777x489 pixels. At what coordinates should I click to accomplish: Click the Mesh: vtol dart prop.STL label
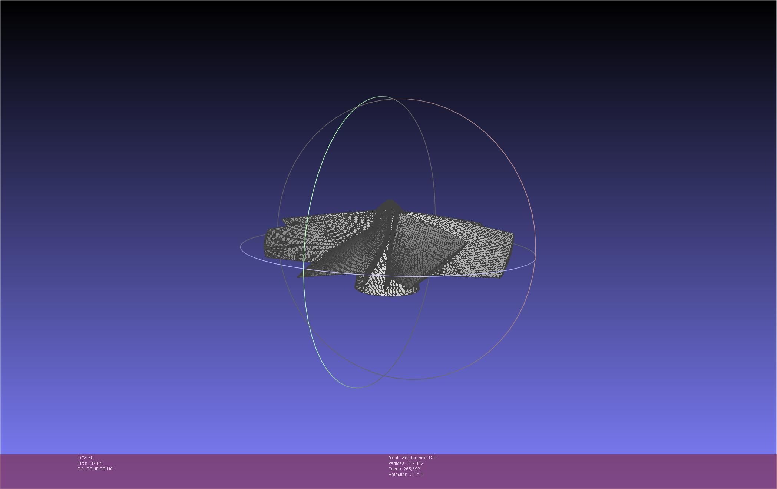(413, 458)
